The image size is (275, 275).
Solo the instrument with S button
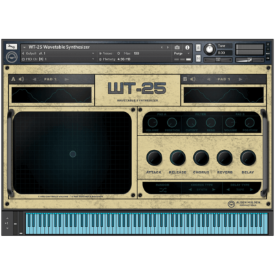point(198,47)
